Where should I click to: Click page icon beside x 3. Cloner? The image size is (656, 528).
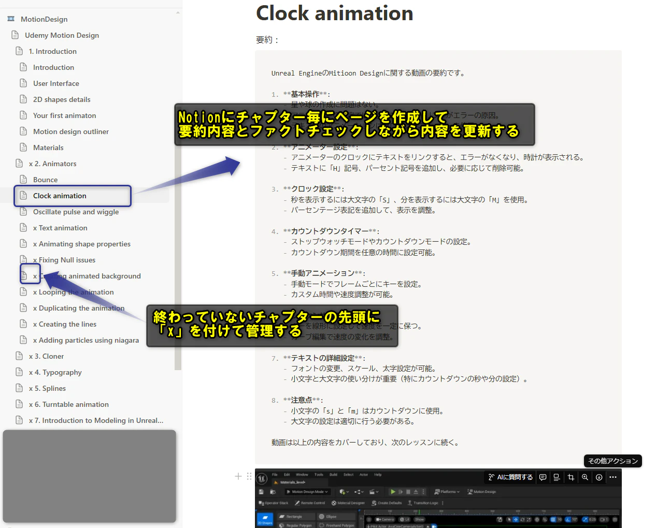(x=19, y=356)
